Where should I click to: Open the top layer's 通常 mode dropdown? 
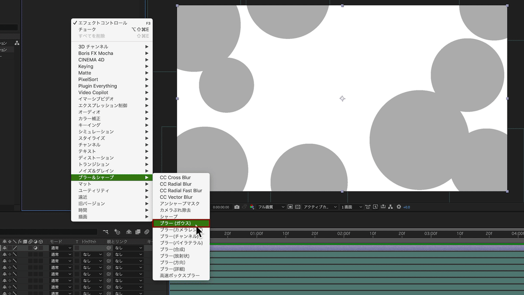coord(61,248)
